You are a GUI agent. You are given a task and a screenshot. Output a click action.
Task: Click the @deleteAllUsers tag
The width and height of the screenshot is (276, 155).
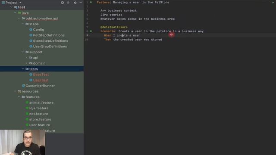(114, 27)
